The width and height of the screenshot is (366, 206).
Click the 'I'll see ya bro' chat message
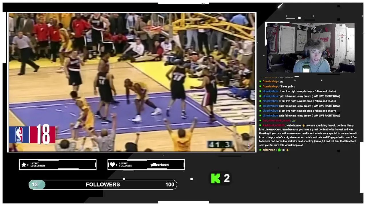(x=287, y=86)
